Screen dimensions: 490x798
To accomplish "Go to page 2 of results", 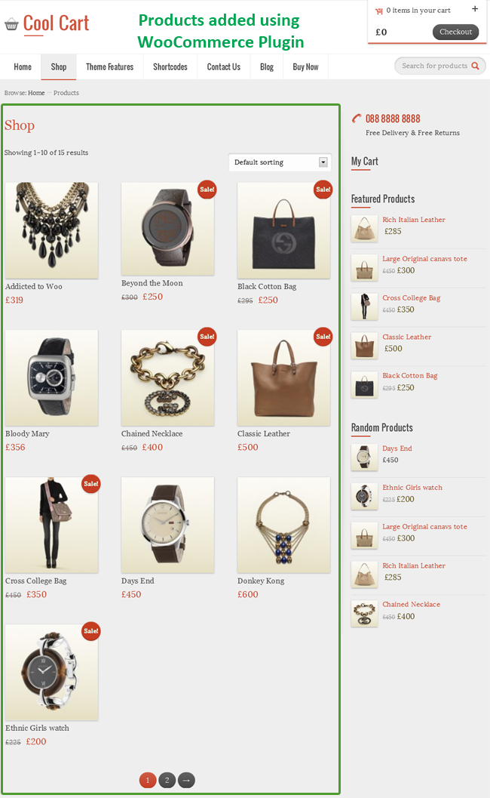I will tap(167, 780).
